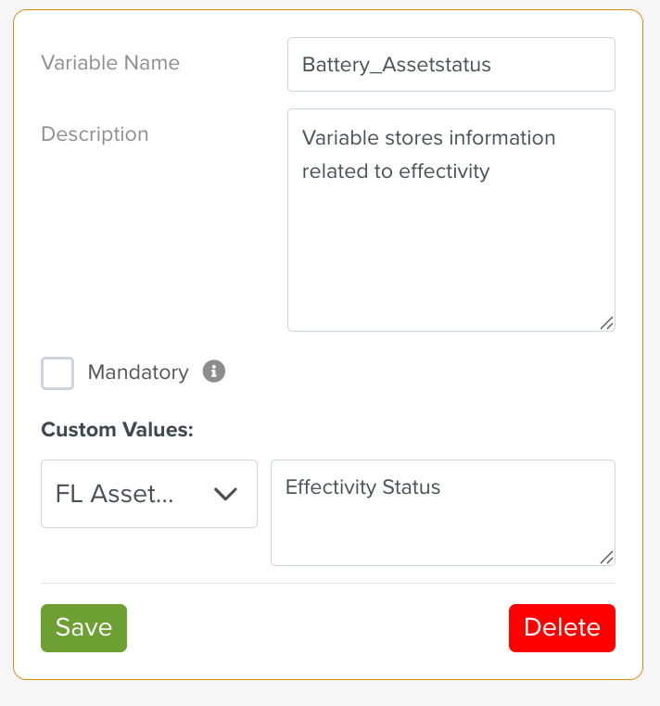Click the Variable Name label
Image resolution: width=660 pixels, height=706 pixels.
[x=110, y=63]
